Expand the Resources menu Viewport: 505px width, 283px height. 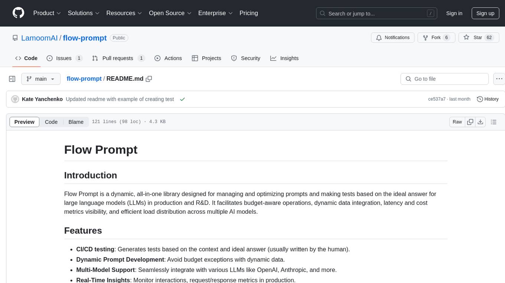(x=124, y=13)
